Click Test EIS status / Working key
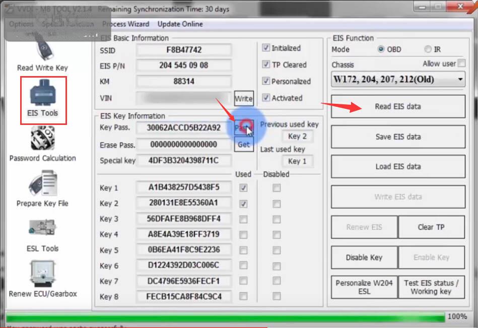The height and width of the screenshot is (328, 478). pos(431,287)
